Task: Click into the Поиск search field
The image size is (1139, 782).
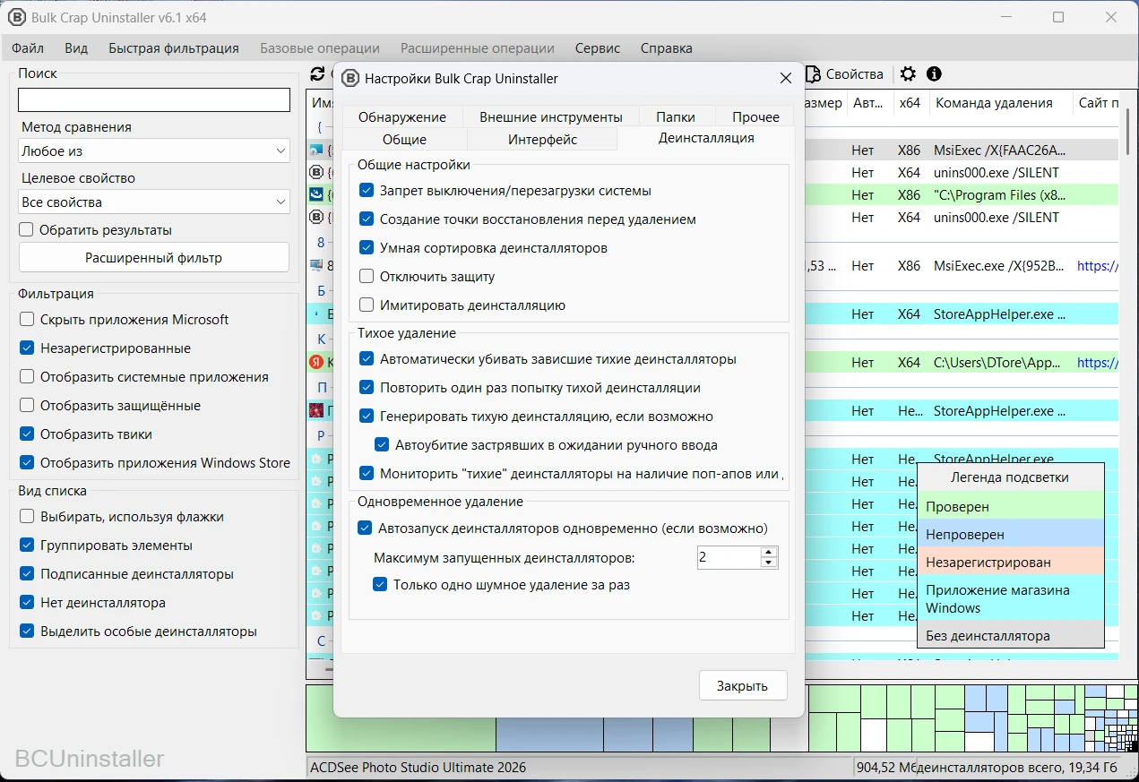Action: click(154, 100)
